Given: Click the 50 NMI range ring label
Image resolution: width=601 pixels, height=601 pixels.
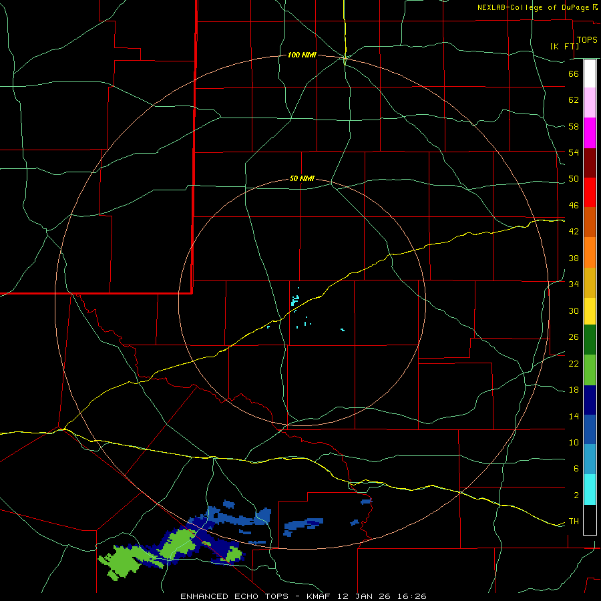Looking at the screenshot, I should click(x=302, y=178).
